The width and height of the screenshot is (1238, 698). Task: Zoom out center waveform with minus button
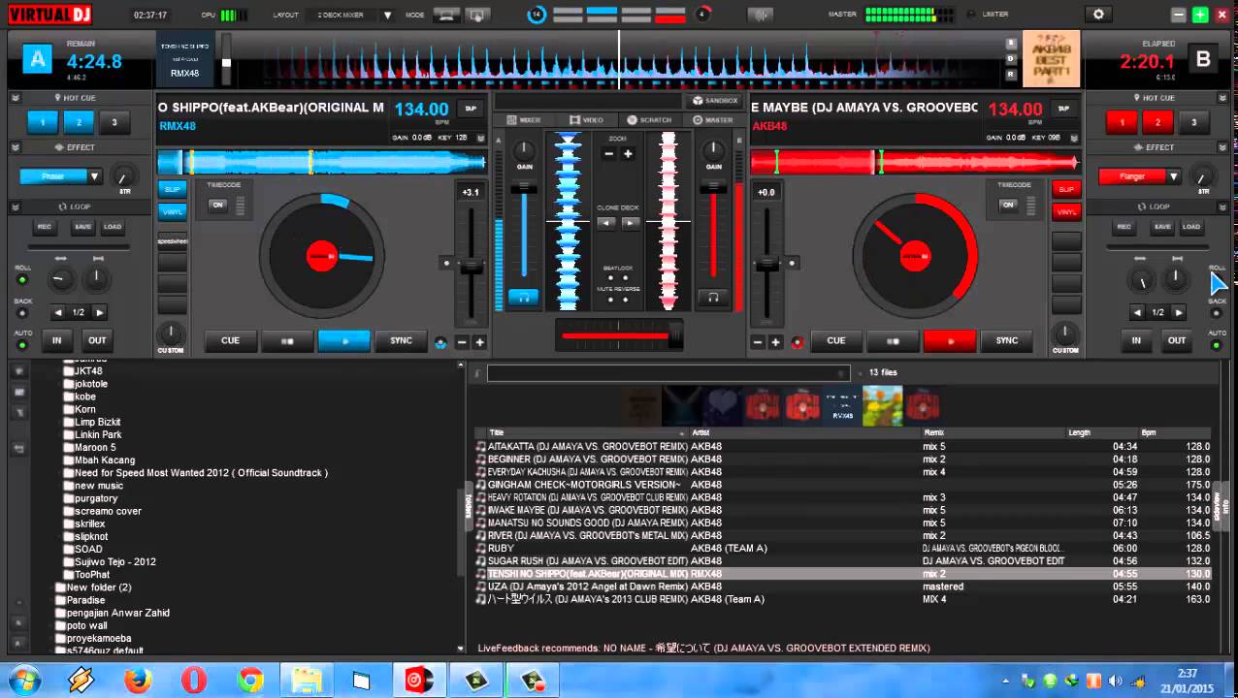pos(609,154)
